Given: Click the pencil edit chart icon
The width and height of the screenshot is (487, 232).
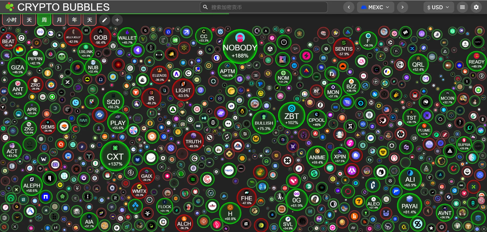Looking at the screenshot, I should 104,20.
